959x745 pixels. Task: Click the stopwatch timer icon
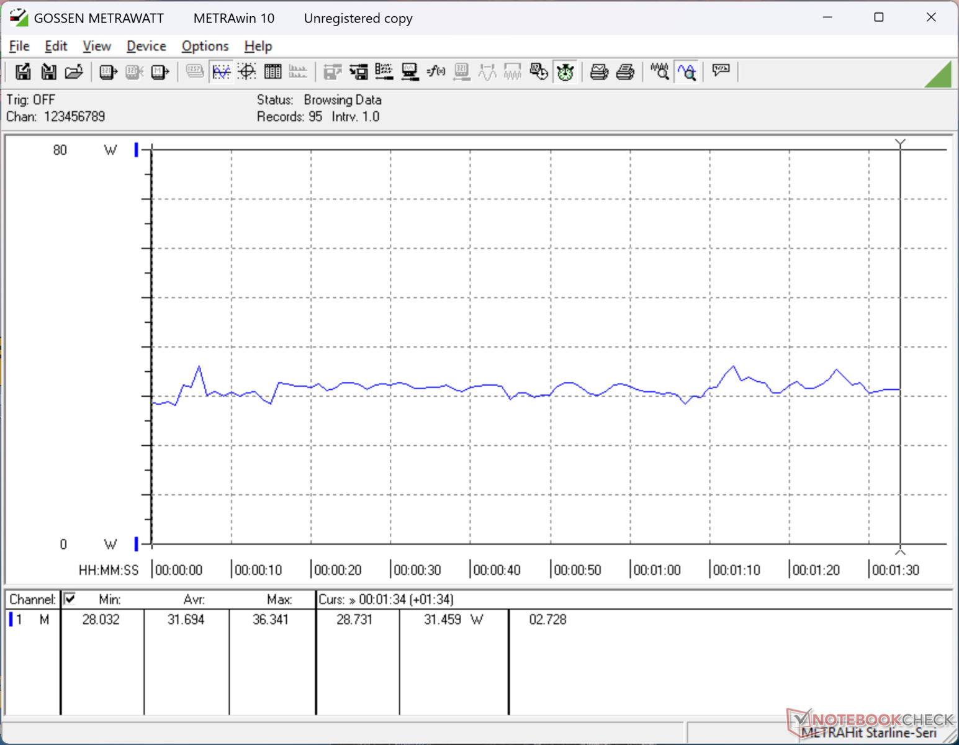[x=565, y=72]
